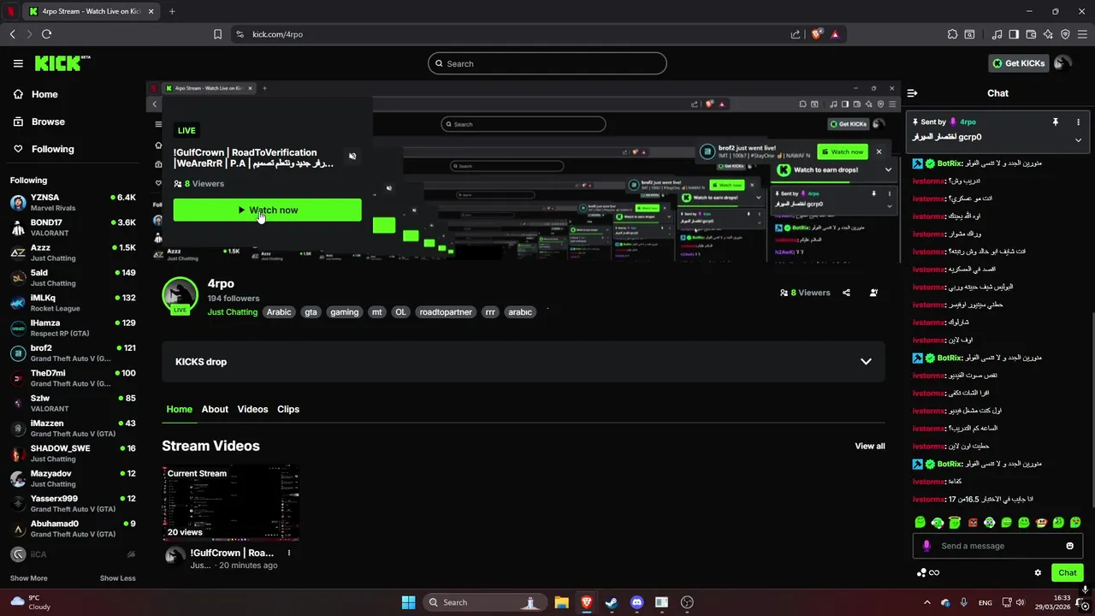
Task: Expand the KICKS drop section
Action: pyautogui.click(x=866, y=362)
